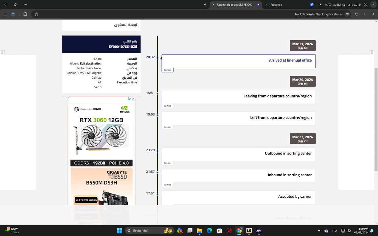Switch to the Facebook tab
The height and width of the screenshot is (236, 378).
point(290,5)
